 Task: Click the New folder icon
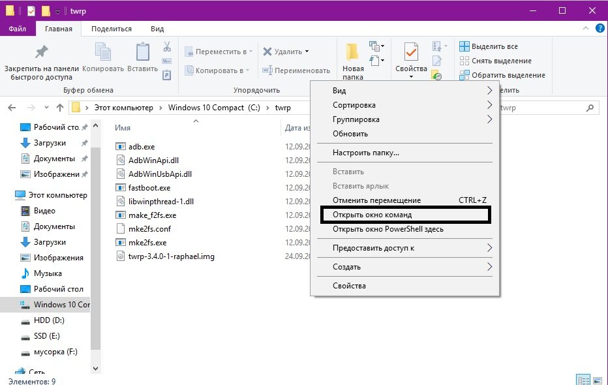point(352,52)
